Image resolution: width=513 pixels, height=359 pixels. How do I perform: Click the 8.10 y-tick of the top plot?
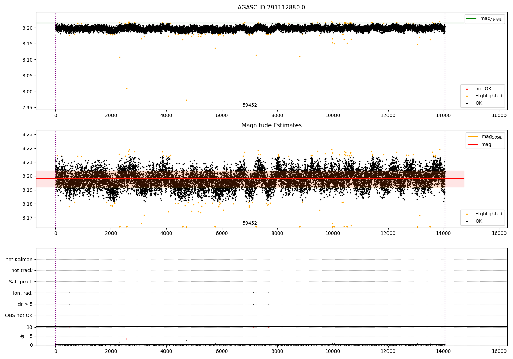[27, 60]
